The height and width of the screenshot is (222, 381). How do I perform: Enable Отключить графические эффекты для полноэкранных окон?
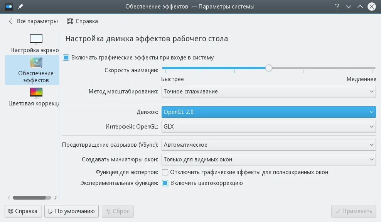pos(165,172)
